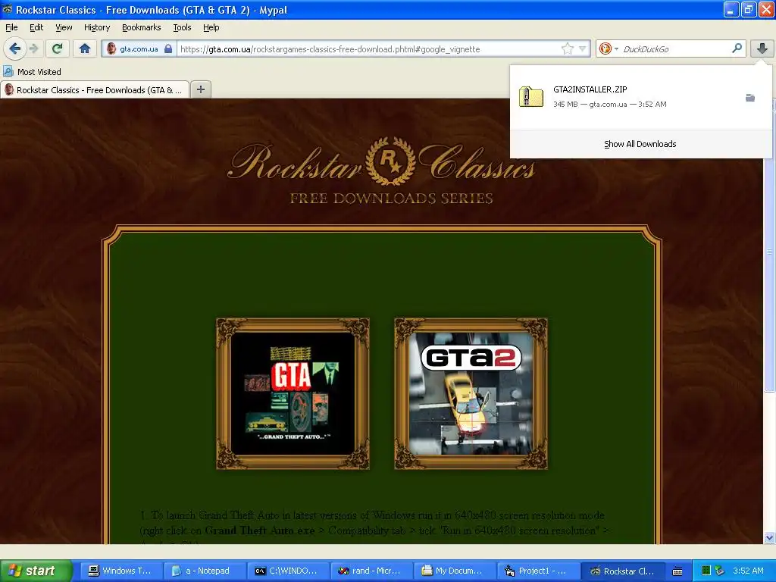
Task: Go back to the previous page
Action: (15, 48)
